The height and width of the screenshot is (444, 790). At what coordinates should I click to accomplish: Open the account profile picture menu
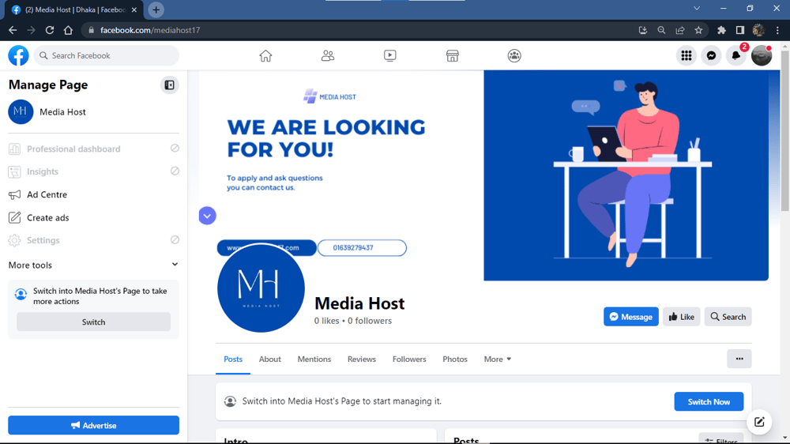762,55
